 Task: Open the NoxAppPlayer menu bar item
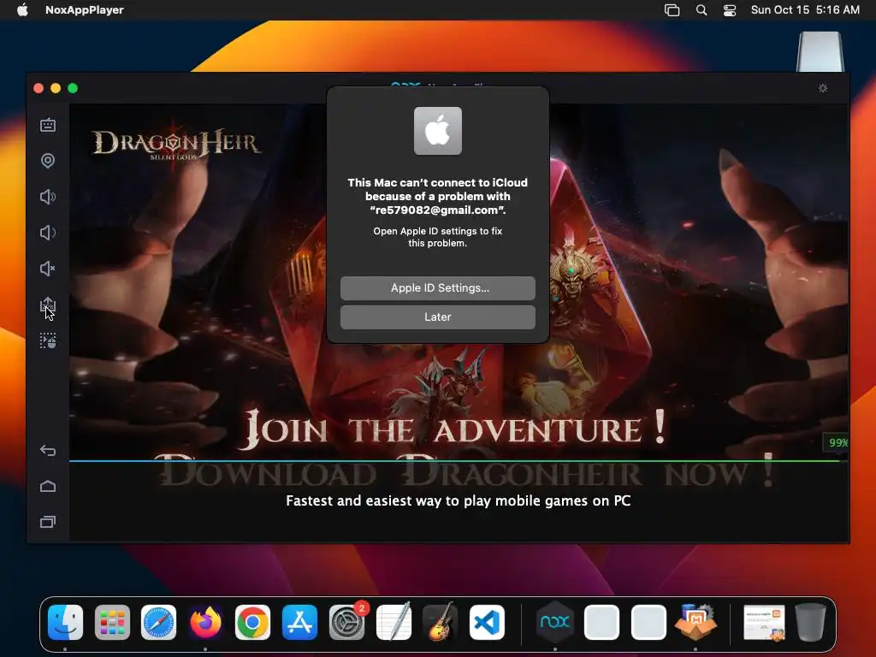85,10
